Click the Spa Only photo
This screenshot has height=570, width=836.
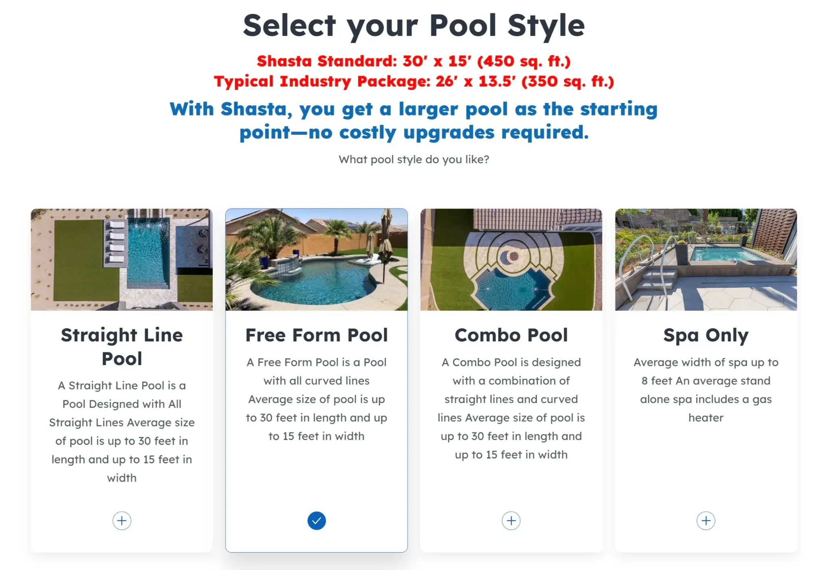click(706, 260)
